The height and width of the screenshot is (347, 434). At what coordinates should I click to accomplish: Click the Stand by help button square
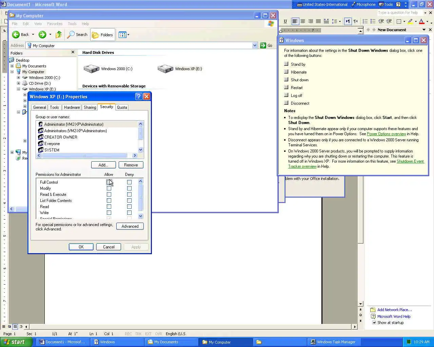point(286,64)
